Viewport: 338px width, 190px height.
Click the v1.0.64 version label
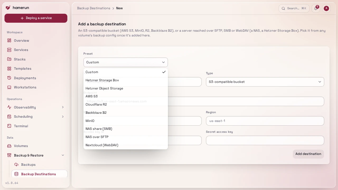point(12,183)
